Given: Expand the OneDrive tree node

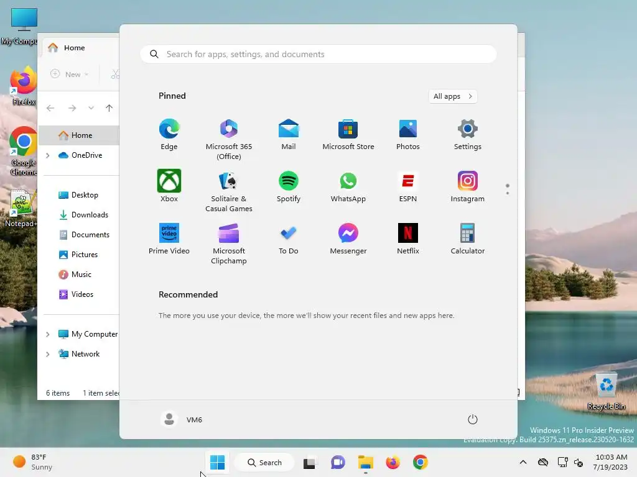Looking at the screenshot, I should coord(47,155).
